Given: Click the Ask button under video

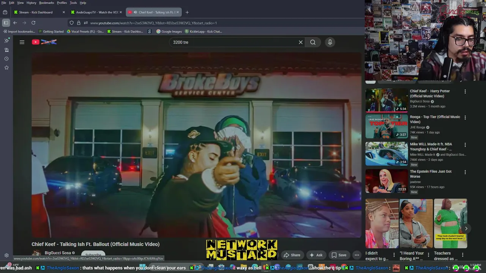Looking at the screenshot, I should point(316,255).
